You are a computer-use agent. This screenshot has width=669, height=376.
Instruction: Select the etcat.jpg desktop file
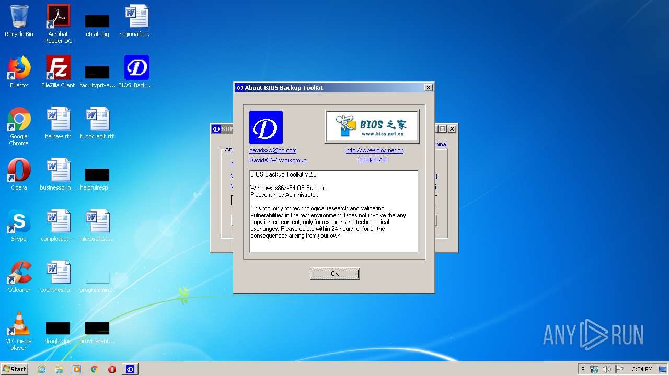[97, 25]
